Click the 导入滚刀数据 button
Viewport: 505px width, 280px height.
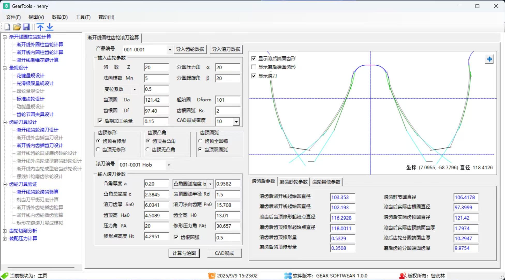coord(226,49)
